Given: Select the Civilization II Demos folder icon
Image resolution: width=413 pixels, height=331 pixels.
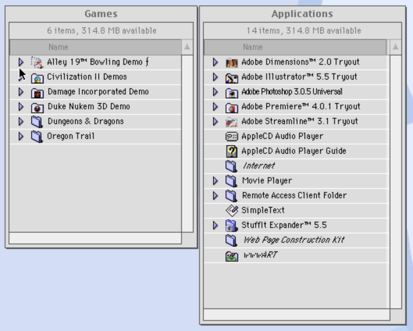Looking at the screenshot, I should pyautogui.click(x=37, y=77).
